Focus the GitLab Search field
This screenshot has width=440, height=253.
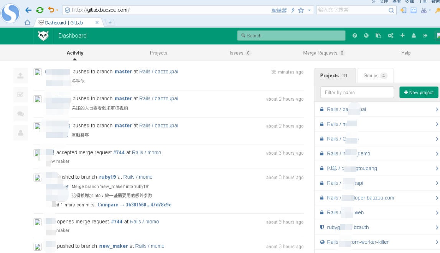pyautogui.click(x=291, y=36)
